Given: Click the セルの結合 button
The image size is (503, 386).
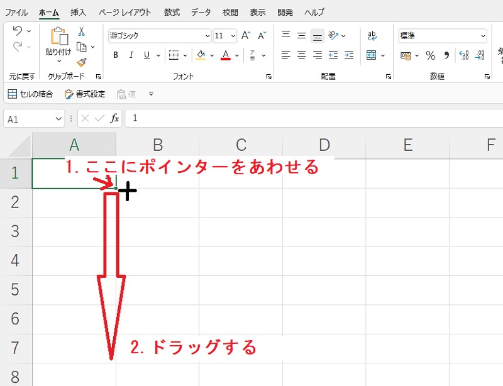Looking at the screenshot, I should coord(31,94).
